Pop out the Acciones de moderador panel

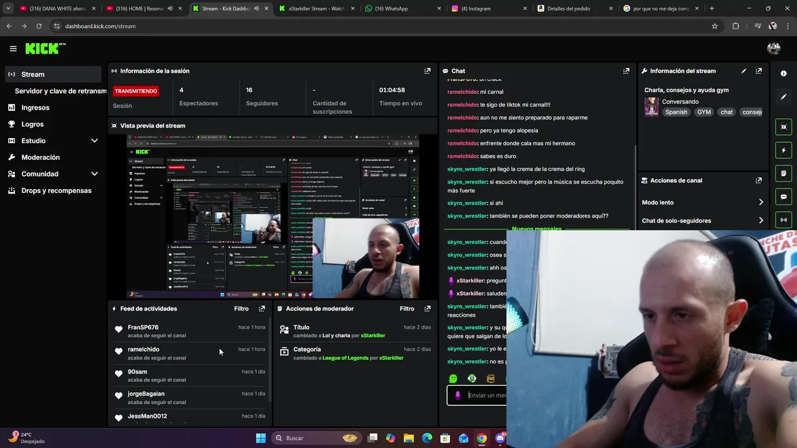pyautogui.click(x=427, y=309)
